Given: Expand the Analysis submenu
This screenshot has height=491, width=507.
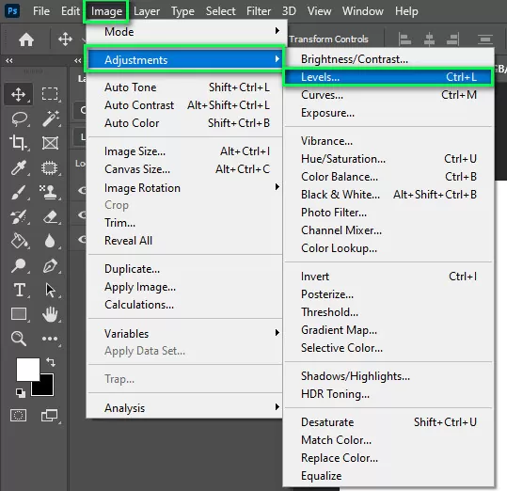Looking at the screenshot, I should click(184, 407).
